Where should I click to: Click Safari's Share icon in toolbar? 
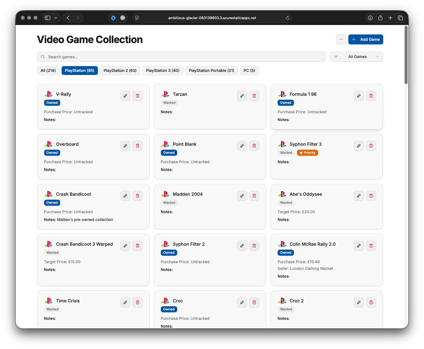tap(380, 18)
